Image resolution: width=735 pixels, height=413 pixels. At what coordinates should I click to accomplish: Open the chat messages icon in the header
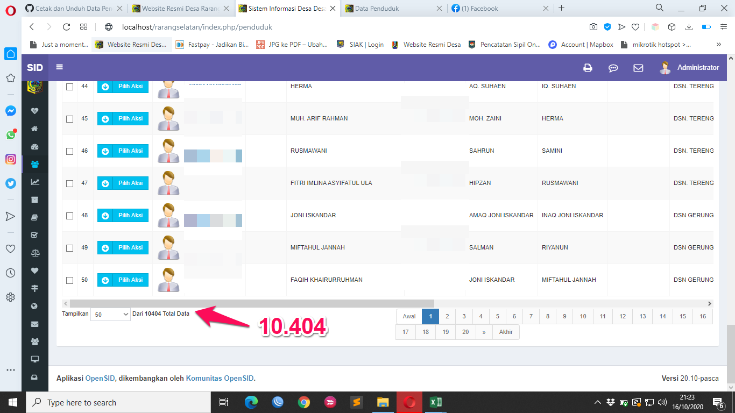click(x=613, y=68)
